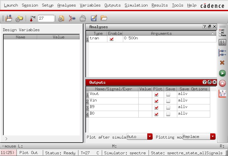
Task: Click the orange X delete icon
Action: pos(222,62)
